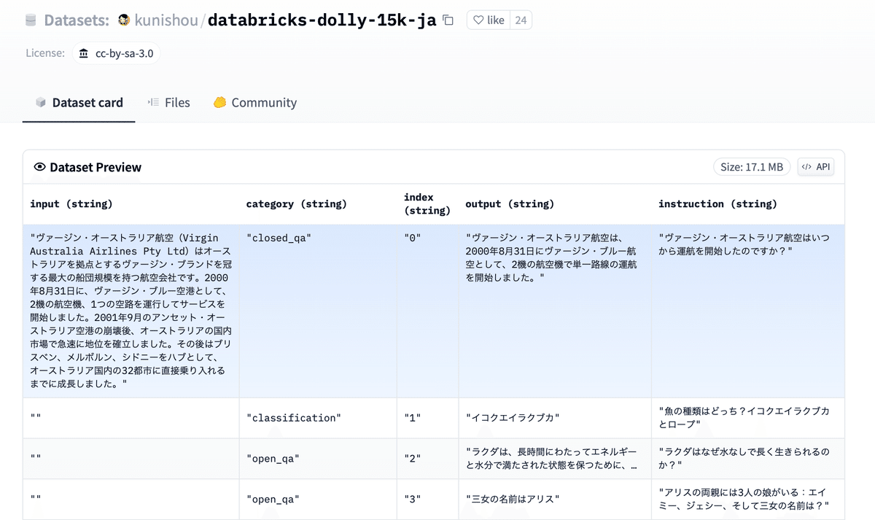Click the kunishou avatar icon
This screenshot has width=875, height=520.
(125, 20)
